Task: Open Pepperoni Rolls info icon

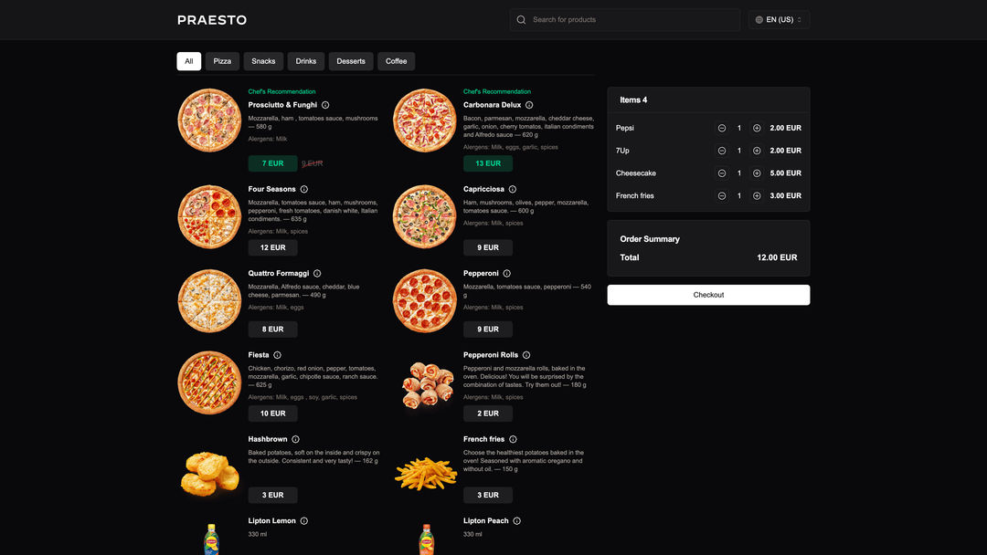Action: click(x=526, y=355)
